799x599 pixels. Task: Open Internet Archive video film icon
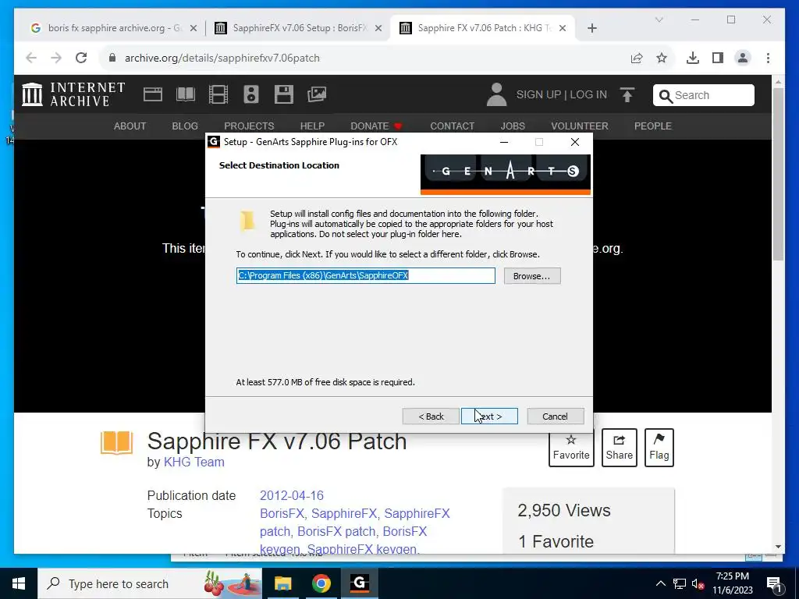pos(218,94)
